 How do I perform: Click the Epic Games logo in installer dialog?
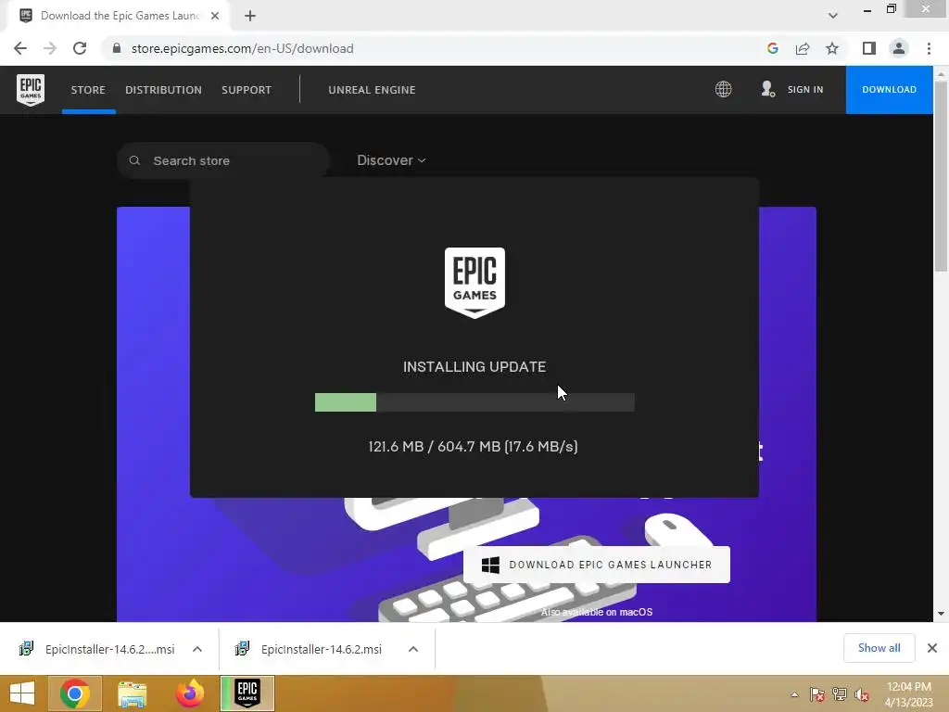(x=474, y=282)
